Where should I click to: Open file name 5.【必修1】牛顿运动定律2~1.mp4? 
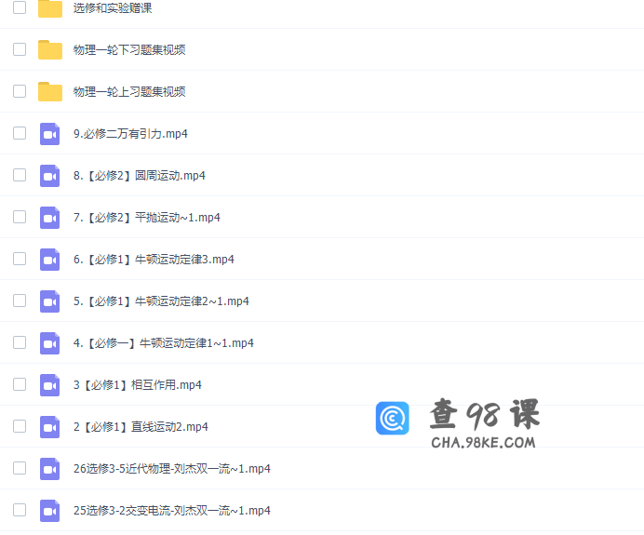[x=161, y=301]
